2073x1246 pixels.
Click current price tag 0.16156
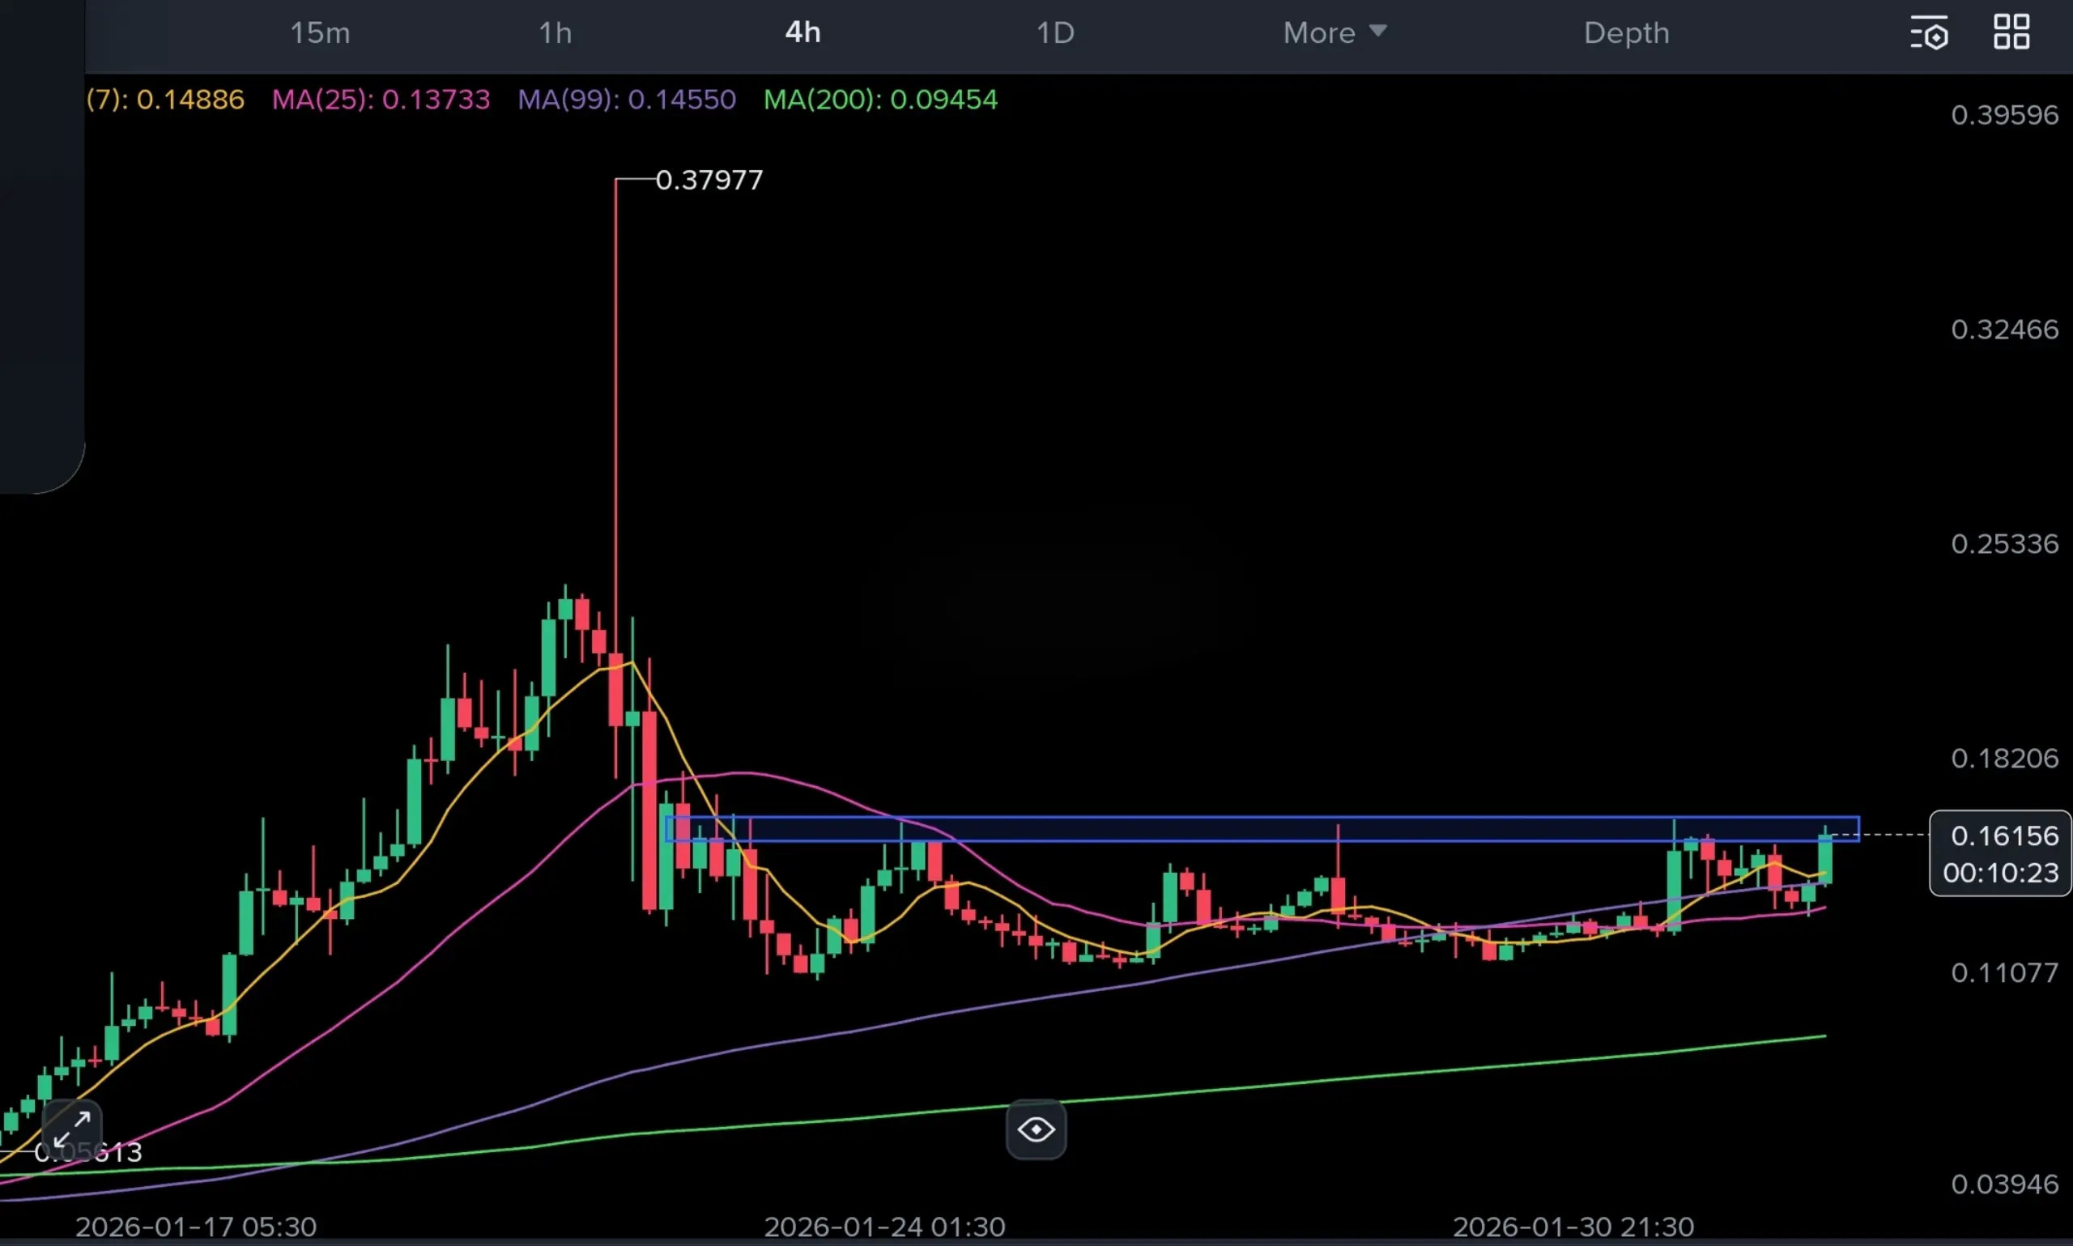coord(2003,836)
